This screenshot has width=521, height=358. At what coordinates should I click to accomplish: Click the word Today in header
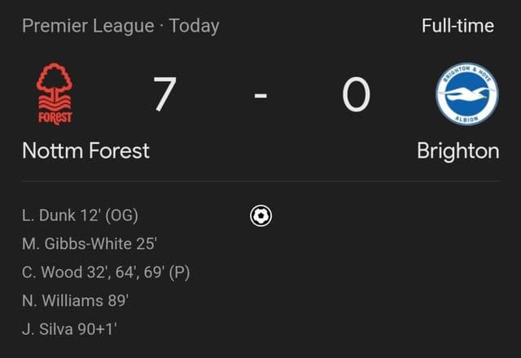coord(194,26)
